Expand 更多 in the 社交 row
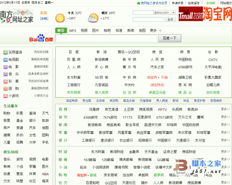The height and width of the screenshot is (185, 232). [x=225, y=182]
